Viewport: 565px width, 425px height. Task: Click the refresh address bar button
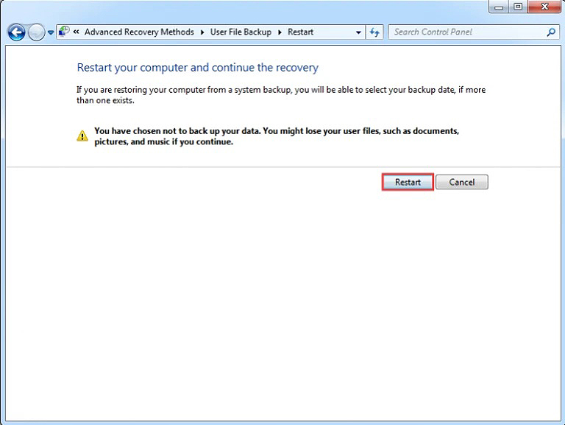[x=374, y=32]
